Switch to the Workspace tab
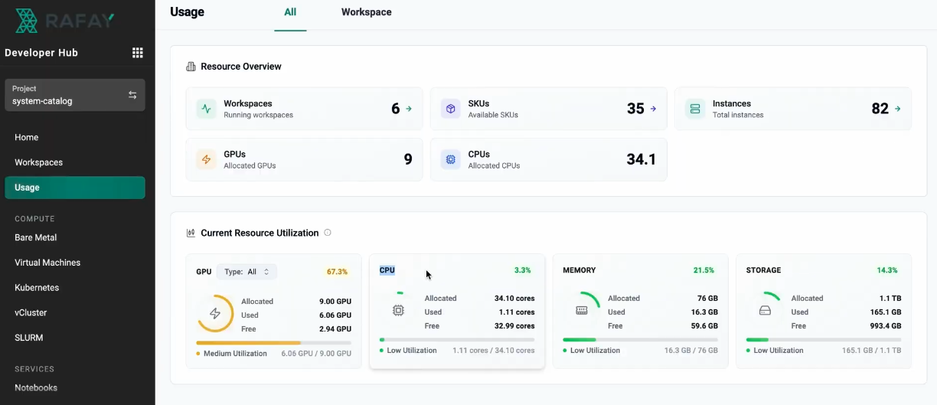Viewport: 937px width, 405px height. 366,12
